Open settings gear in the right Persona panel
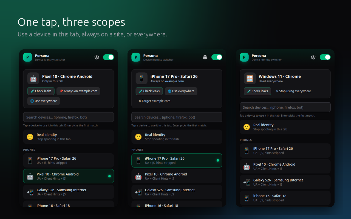The height and width of the screenshot is (219, 351). (x=313, y=57)
